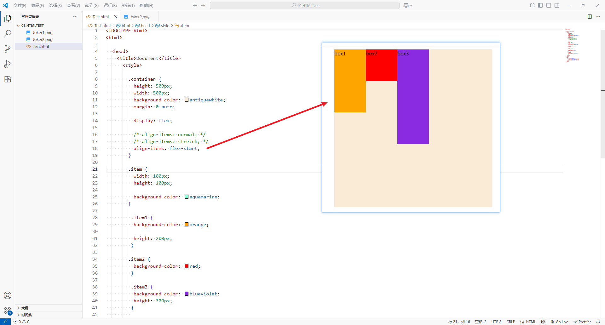Switch to the Test.html editor tab
605x325 pixels.
point(101,17)
